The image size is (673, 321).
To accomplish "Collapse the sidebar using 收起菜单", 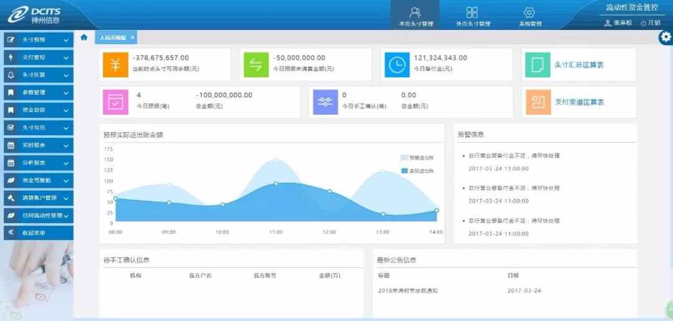I will [37, 232].
